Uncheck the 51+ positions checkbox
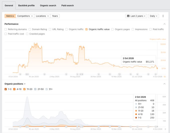 click(x=46, y=89)
